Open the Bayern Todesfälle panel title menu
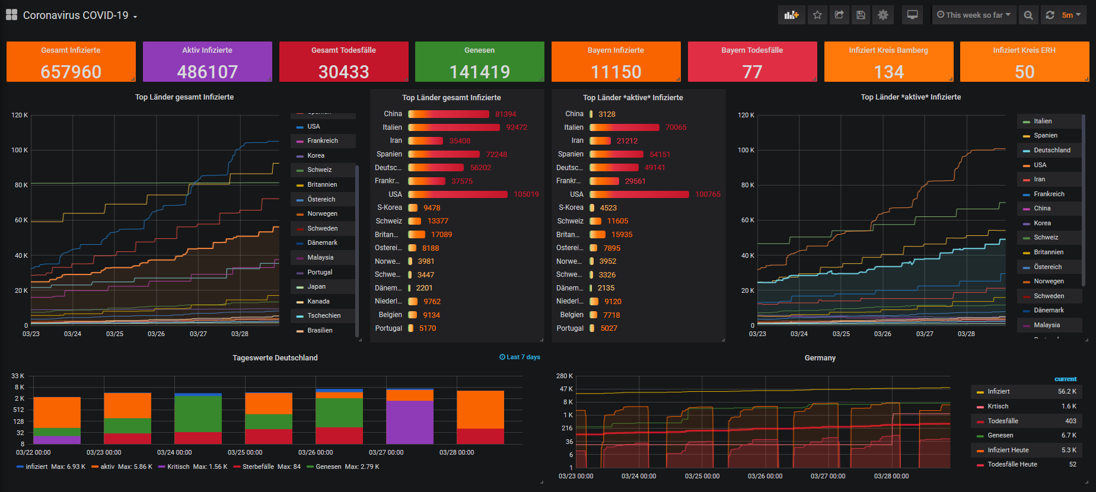This screenshot has width=1096, height=492. pos(752,50)
